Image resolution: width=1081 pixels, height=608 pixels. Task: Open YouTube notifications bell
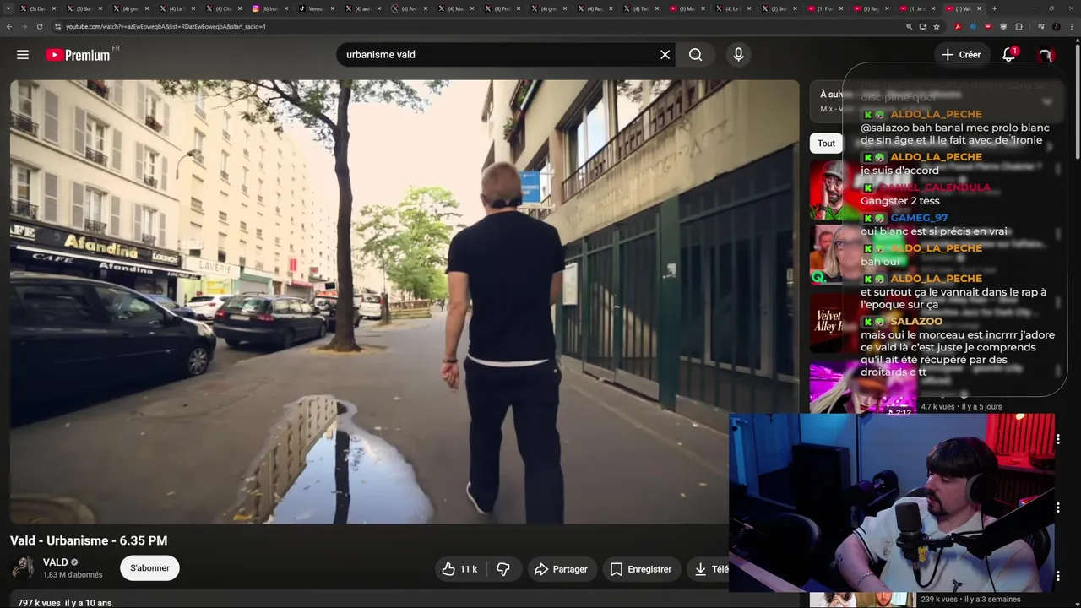click(x=1008, y=55)
